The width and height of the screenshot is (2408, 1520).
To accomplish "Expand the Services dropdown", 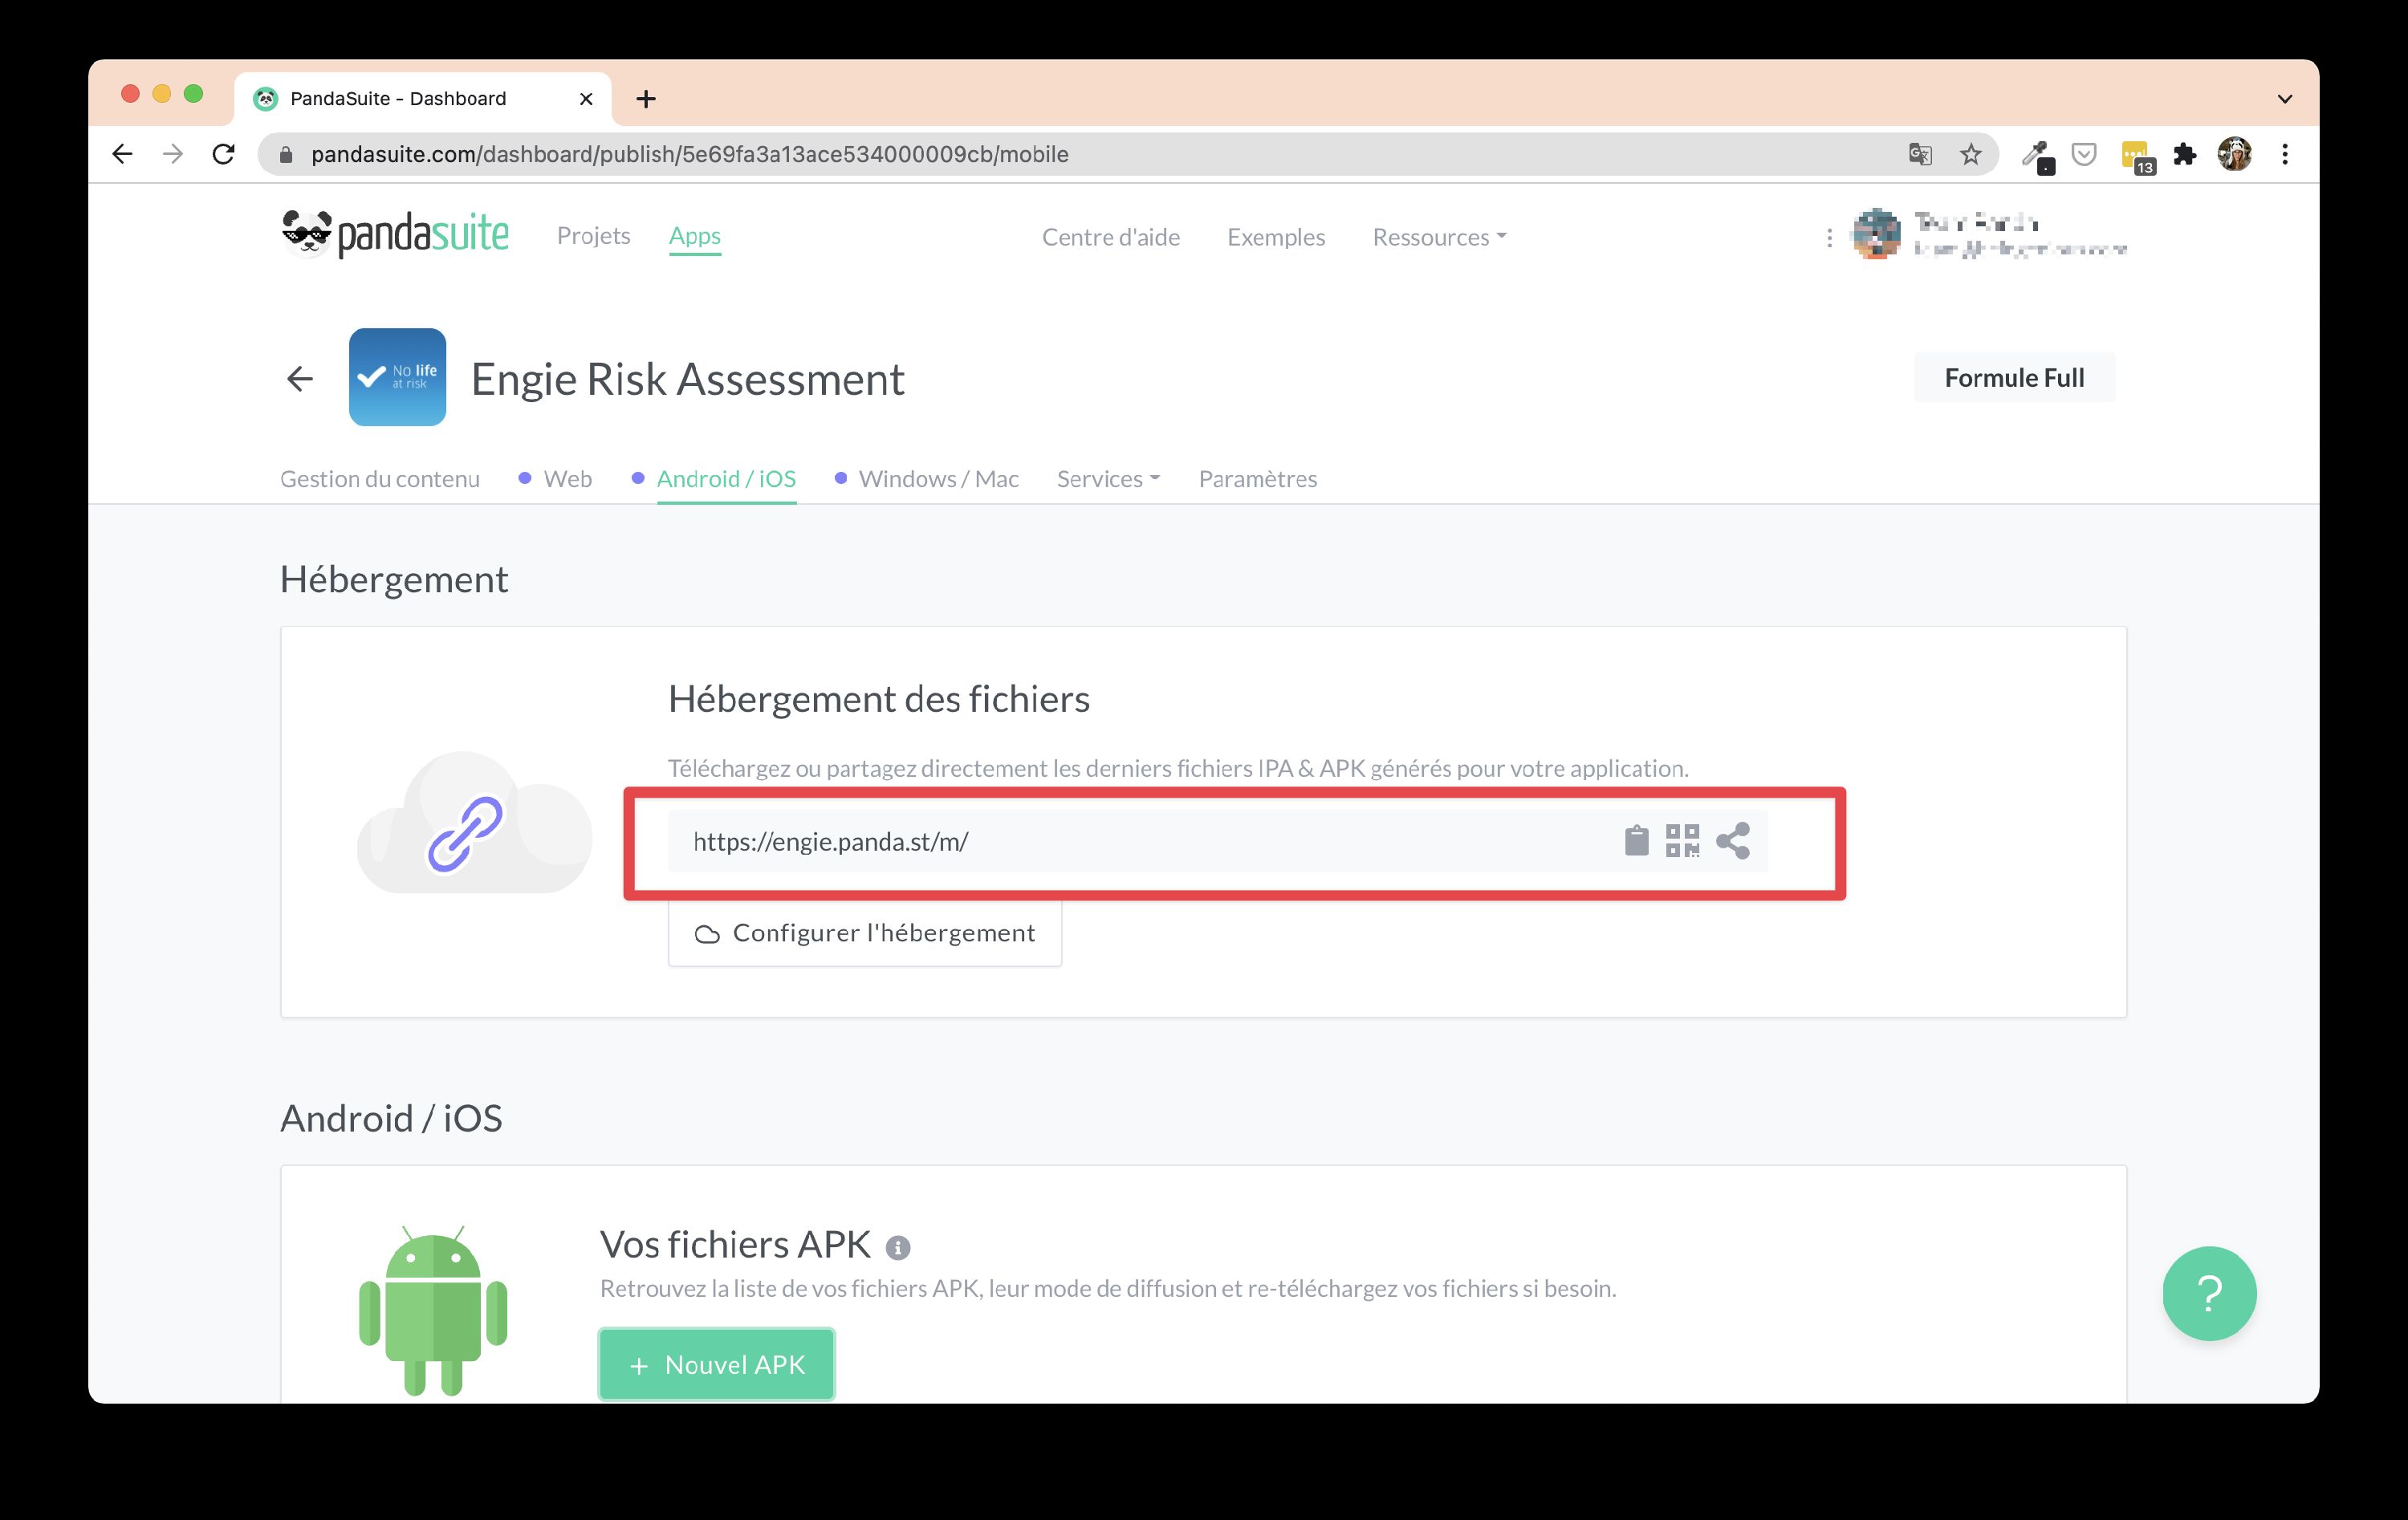I will click(1105, 479).
